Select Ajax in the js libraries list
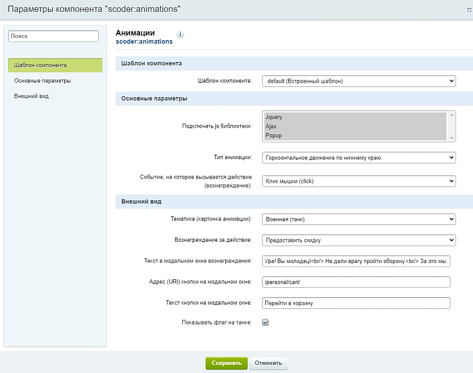473x373 pixels. click(354, 126)
